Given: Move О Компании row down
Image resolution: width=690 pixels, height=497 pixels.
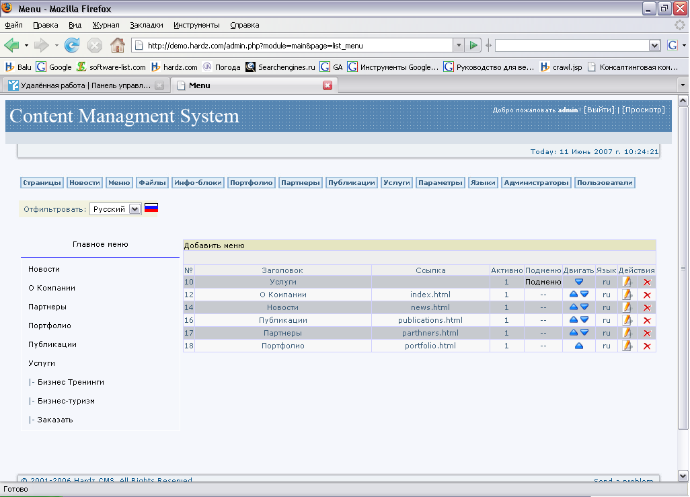Looking at the screenshot, I should (584, 295).
